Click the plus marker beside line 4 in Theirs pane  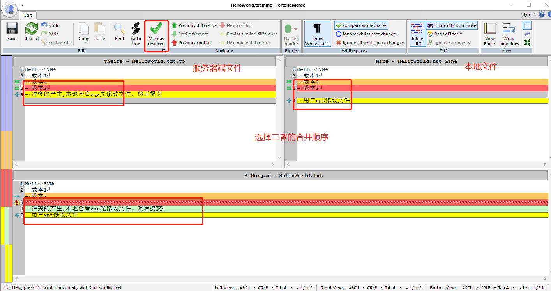(17, 94)
